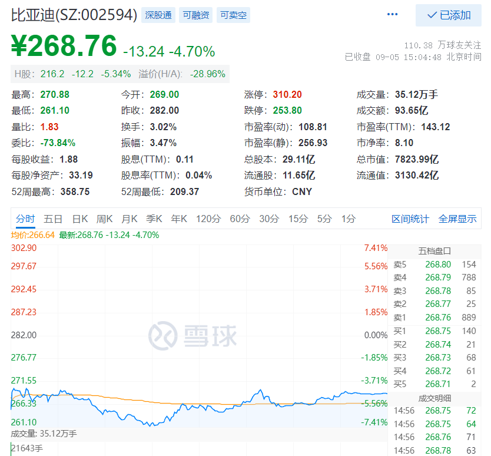Image resolution: width=491 pixels, height=456 pixels.
Task: Select the 1分 interval tab
Action: (349, 219)
